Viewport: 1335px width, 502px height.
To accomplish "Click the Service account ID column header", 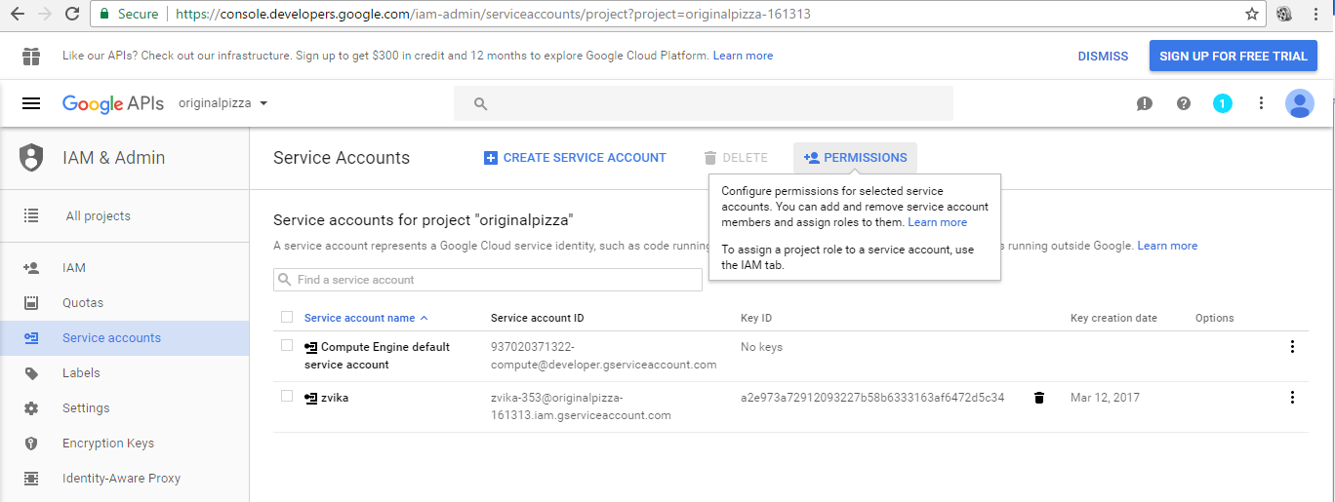I will [x=537, y=318].
